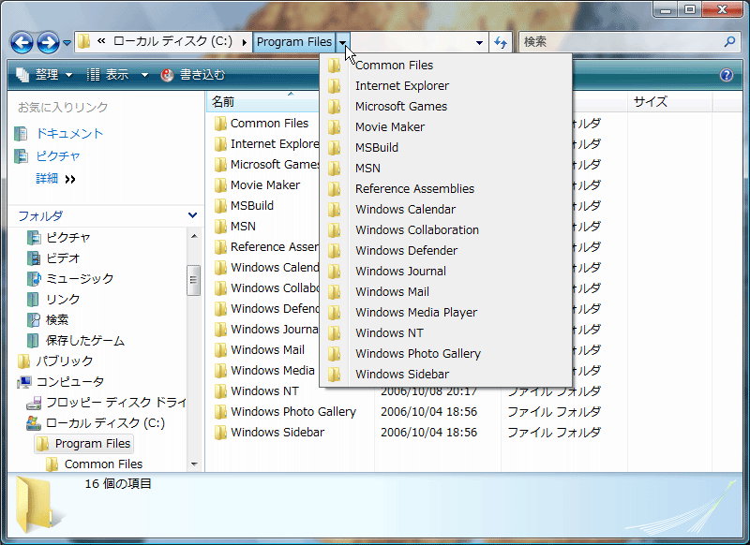Click Windows Photo Gallery folder icon in list
750x545 pixels.
pyautogui.click(x=220, y=412)
